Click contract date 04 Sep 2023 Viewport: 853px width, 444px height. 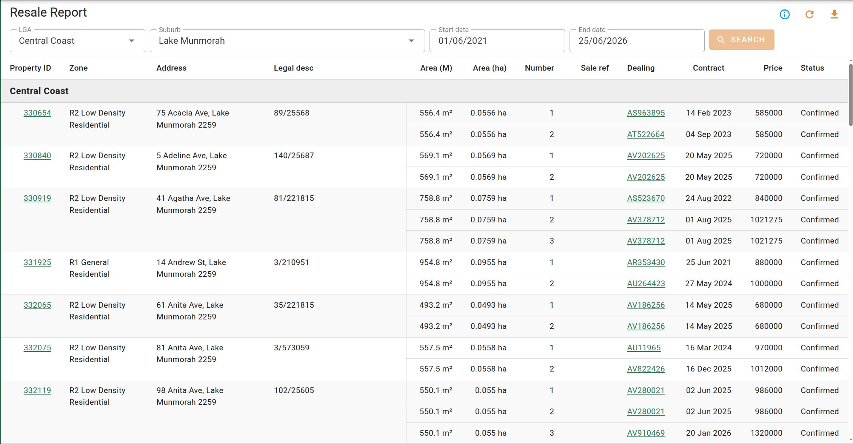tap(708, 134)
